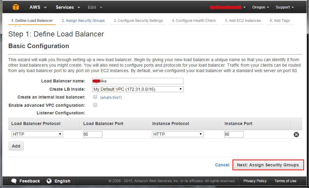The width and height of the screenshot is (309, 188).
Task: Open the Edit dropdown in navbar
Action: [x=95, y=7]
